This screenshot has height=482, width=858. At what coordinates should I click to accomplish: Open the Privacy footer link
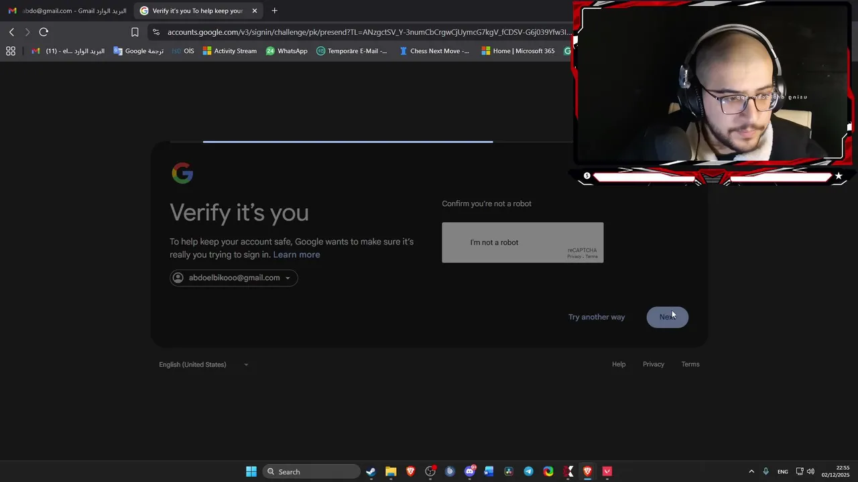pos(654,364)
